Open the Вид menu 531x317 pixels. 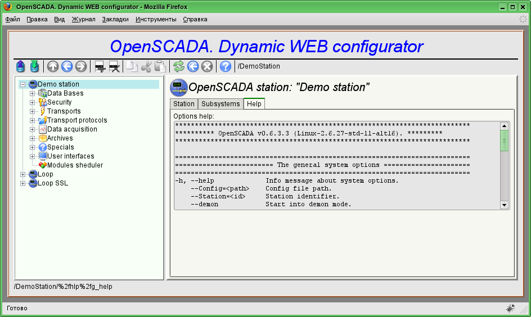pos(59,19)
